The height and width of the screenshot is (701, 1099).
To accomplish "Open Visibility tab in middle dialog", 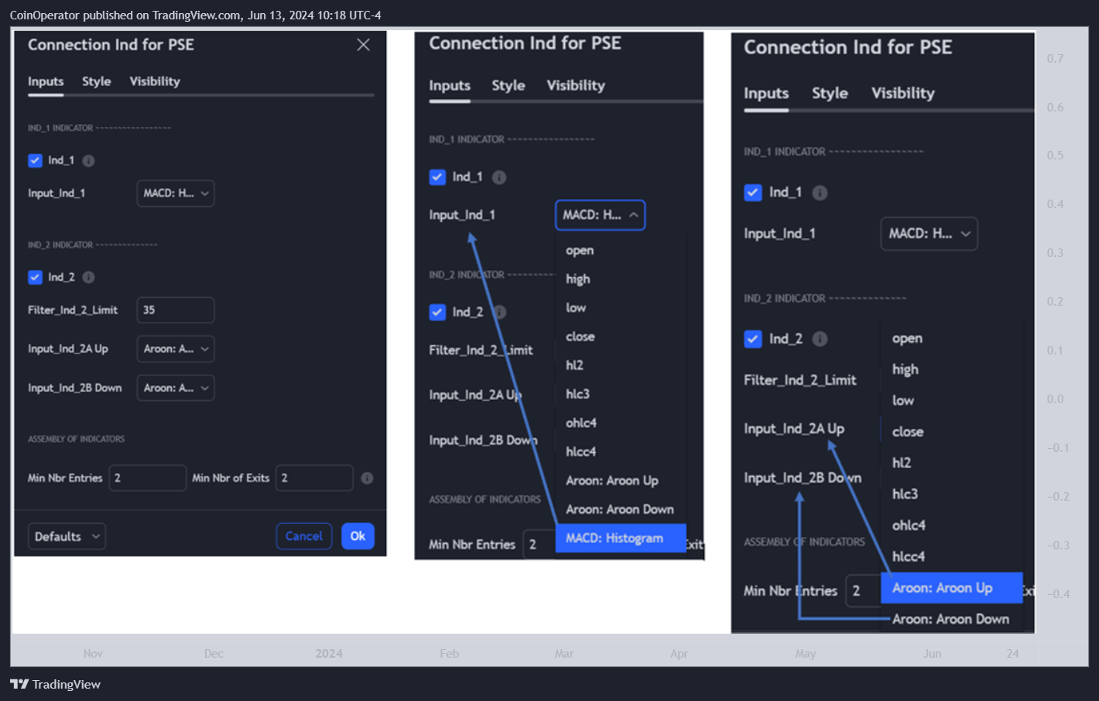I will pyautogui.click(x=576, y=86).
